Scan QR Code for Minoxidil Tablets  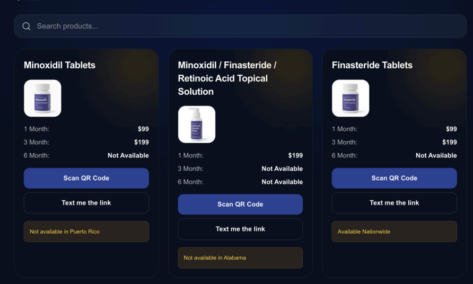point(86,178)
